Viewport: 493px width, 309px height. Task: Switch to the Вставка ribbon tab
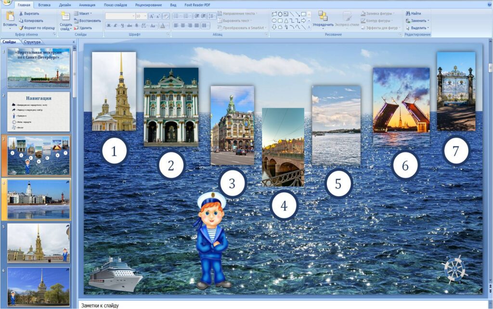44,4
